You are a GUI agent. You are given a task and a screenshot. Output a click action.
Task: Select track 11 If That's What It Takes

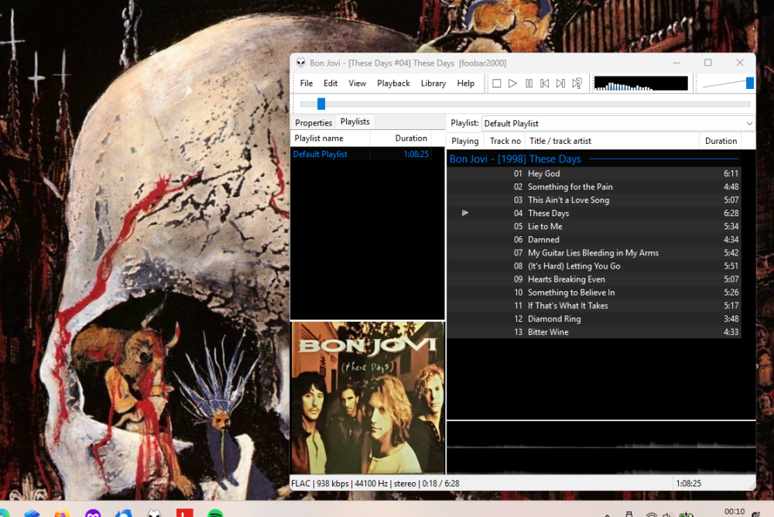[x=594, y=306]
